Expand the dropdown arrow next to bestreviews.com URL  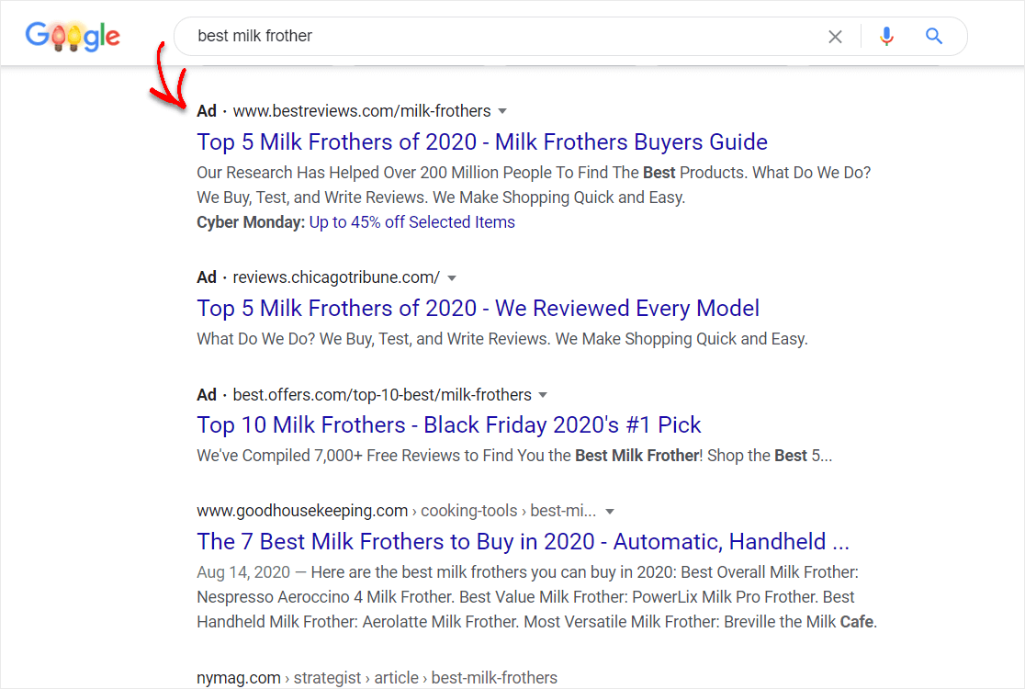(502, 111)
